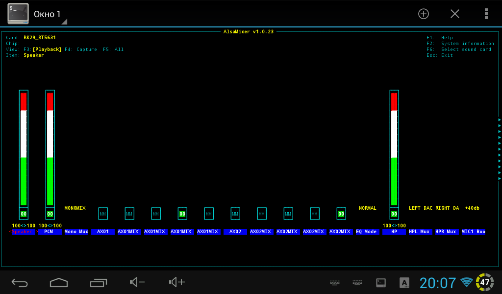Screen dimensions: 502x294
Task: Toggle mute box under the PCM channel
Action: point(50,214)
